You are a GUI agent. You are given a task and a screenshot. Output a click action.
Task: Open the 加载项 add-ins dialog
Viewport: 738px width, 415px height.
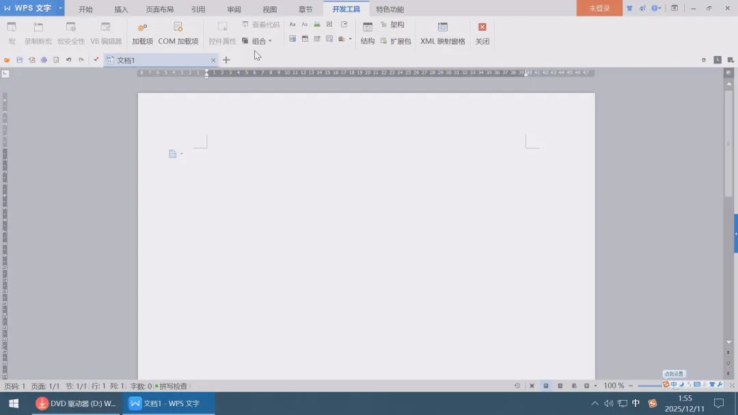coord(142,33)
